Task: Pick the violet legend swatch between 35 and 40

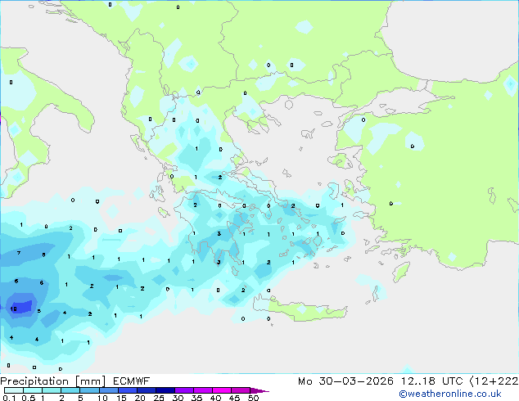Action: point(202,390)
